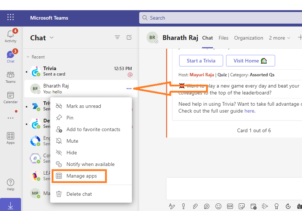Choose Notify when available
Viewport: 302px width, 211px height.
point(91,164)
